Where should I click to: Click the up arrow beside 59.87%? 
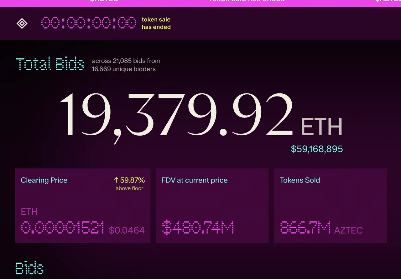click(116, 180)
